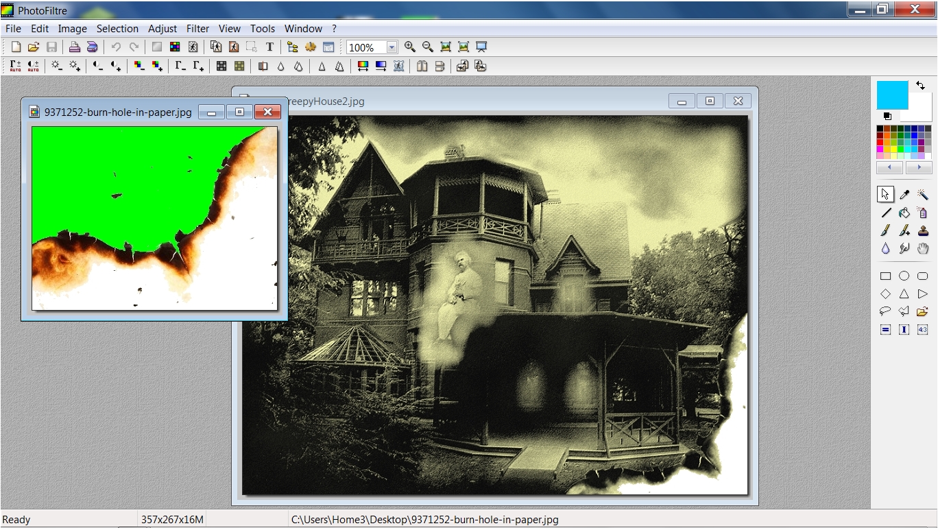
Task: Swap foreground and background colors
Action: pos(920,86)
